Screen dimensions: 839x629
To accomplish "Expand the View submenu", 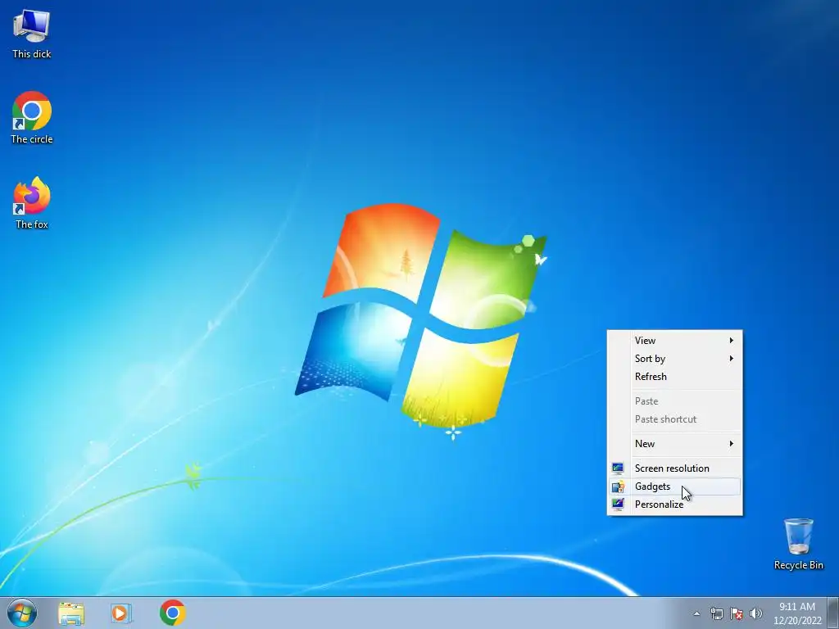I will (675, 340).
